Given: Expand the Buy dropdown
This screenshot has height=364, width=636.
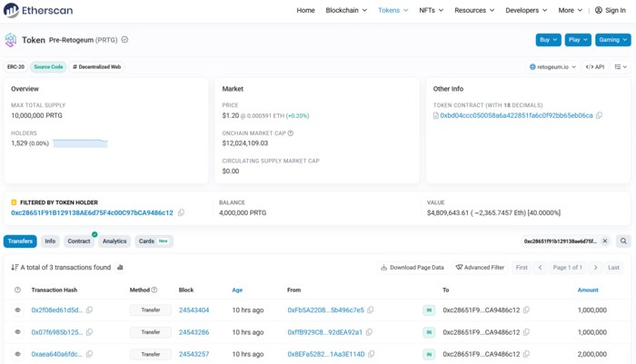Looking at the screenshot, I should [x=549, y=40].
